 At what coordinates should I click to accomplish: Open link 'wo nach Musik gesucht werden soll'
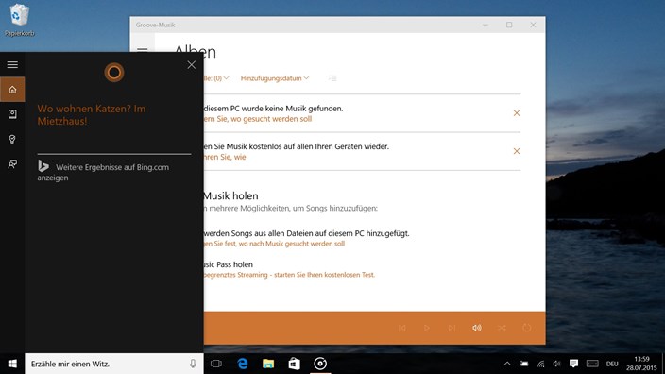pos(274,244)
